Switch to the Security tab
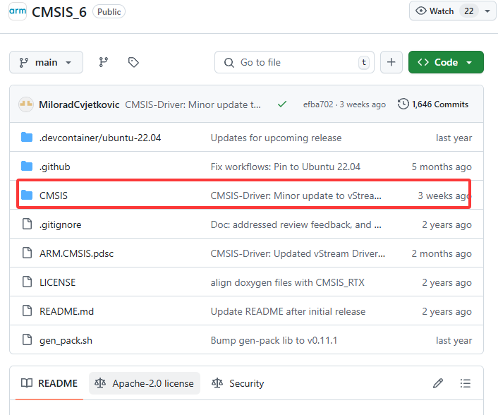 pyautogui.click(x=238, y=383)
